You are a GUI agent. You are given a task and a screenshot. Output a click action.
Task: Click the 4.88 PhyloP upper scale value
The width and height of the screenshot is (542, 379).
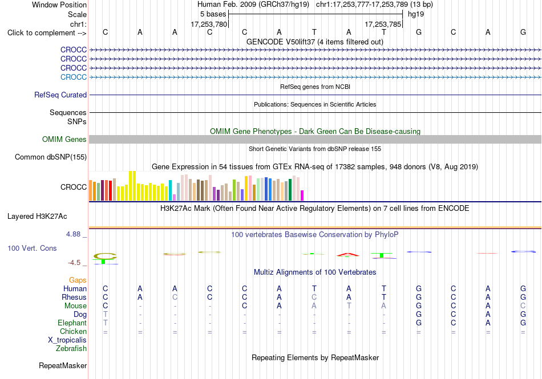[73, 234]
